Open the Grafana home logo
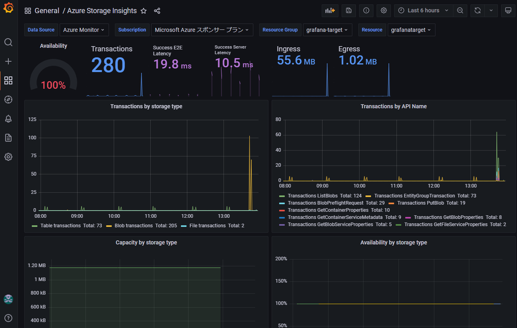 [x=8, y=8]
